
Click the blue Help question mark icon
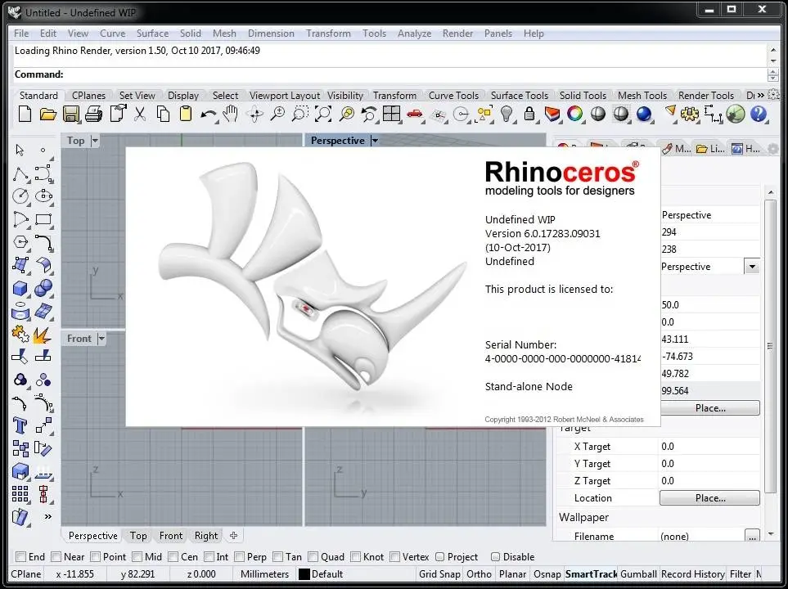point(758,114)
